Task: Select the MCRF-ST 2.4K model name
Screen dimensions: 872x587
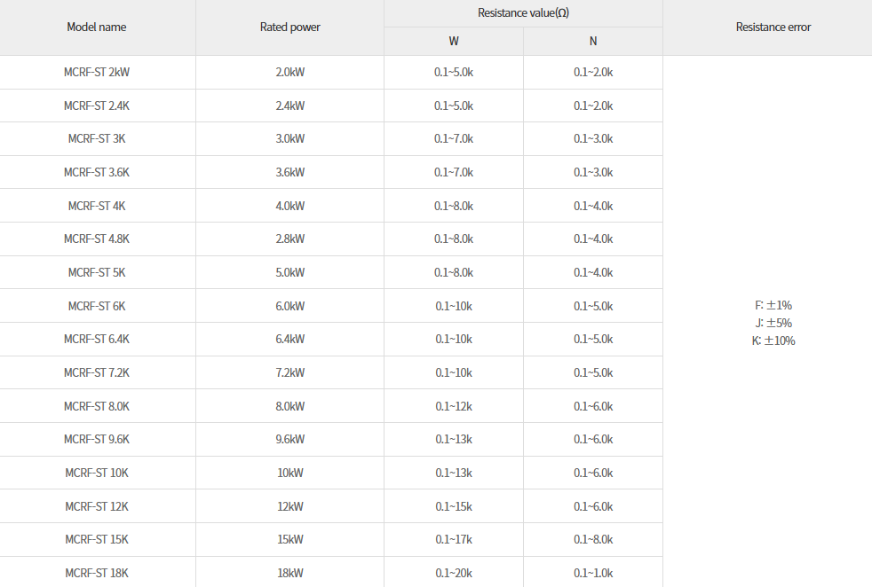Action: point(97,106)
